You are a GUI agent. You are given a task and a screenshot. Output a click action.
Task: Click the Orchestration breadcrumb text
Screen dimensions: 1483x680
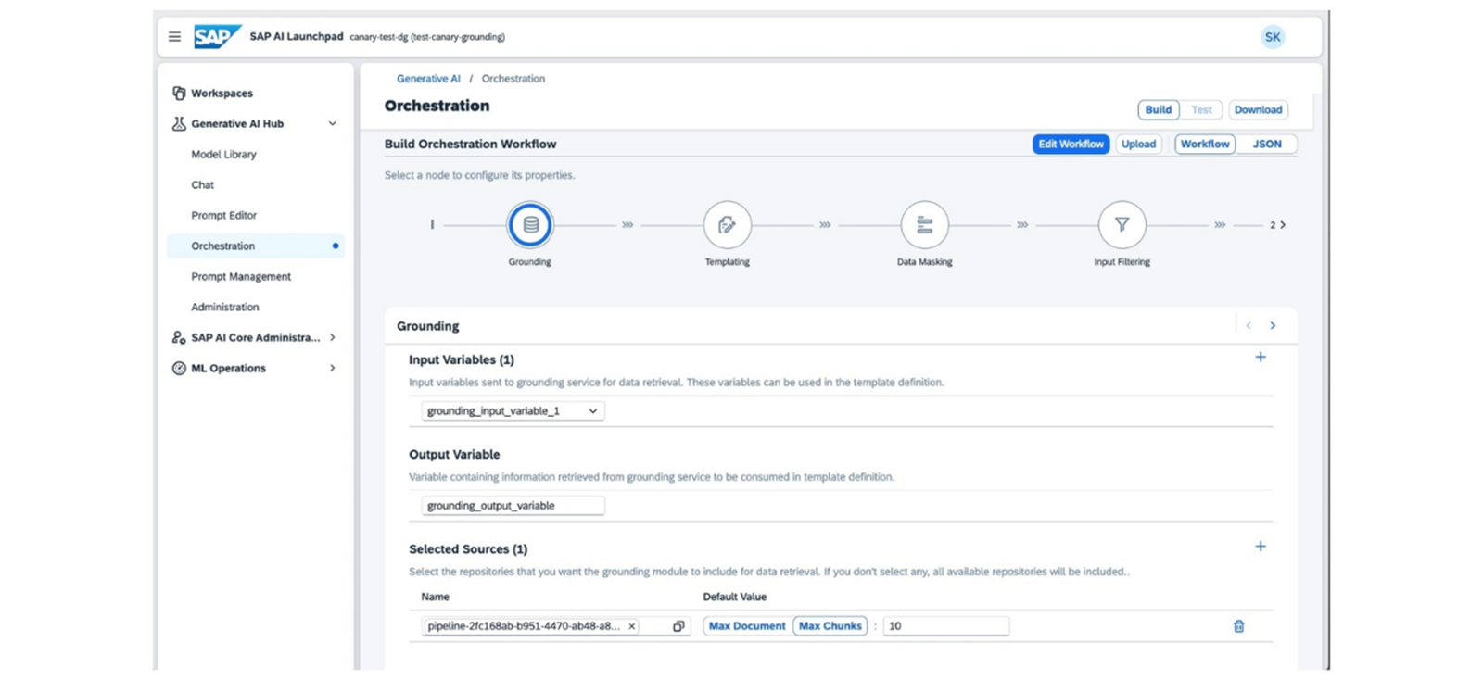pyautogui.click(x=513, y=79)
